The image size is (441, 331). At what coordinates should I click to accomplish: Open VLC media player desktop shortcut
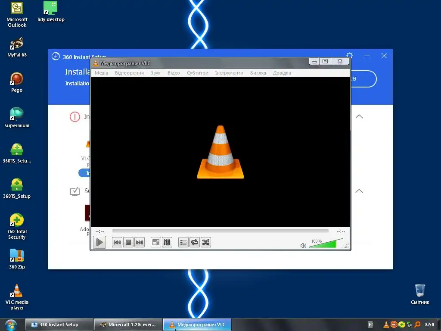click(x=17, y=297)
